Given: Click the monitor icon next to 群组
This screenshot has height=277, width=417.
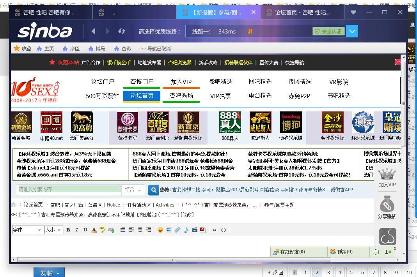Looking at the screenshot, I should 376,252.
